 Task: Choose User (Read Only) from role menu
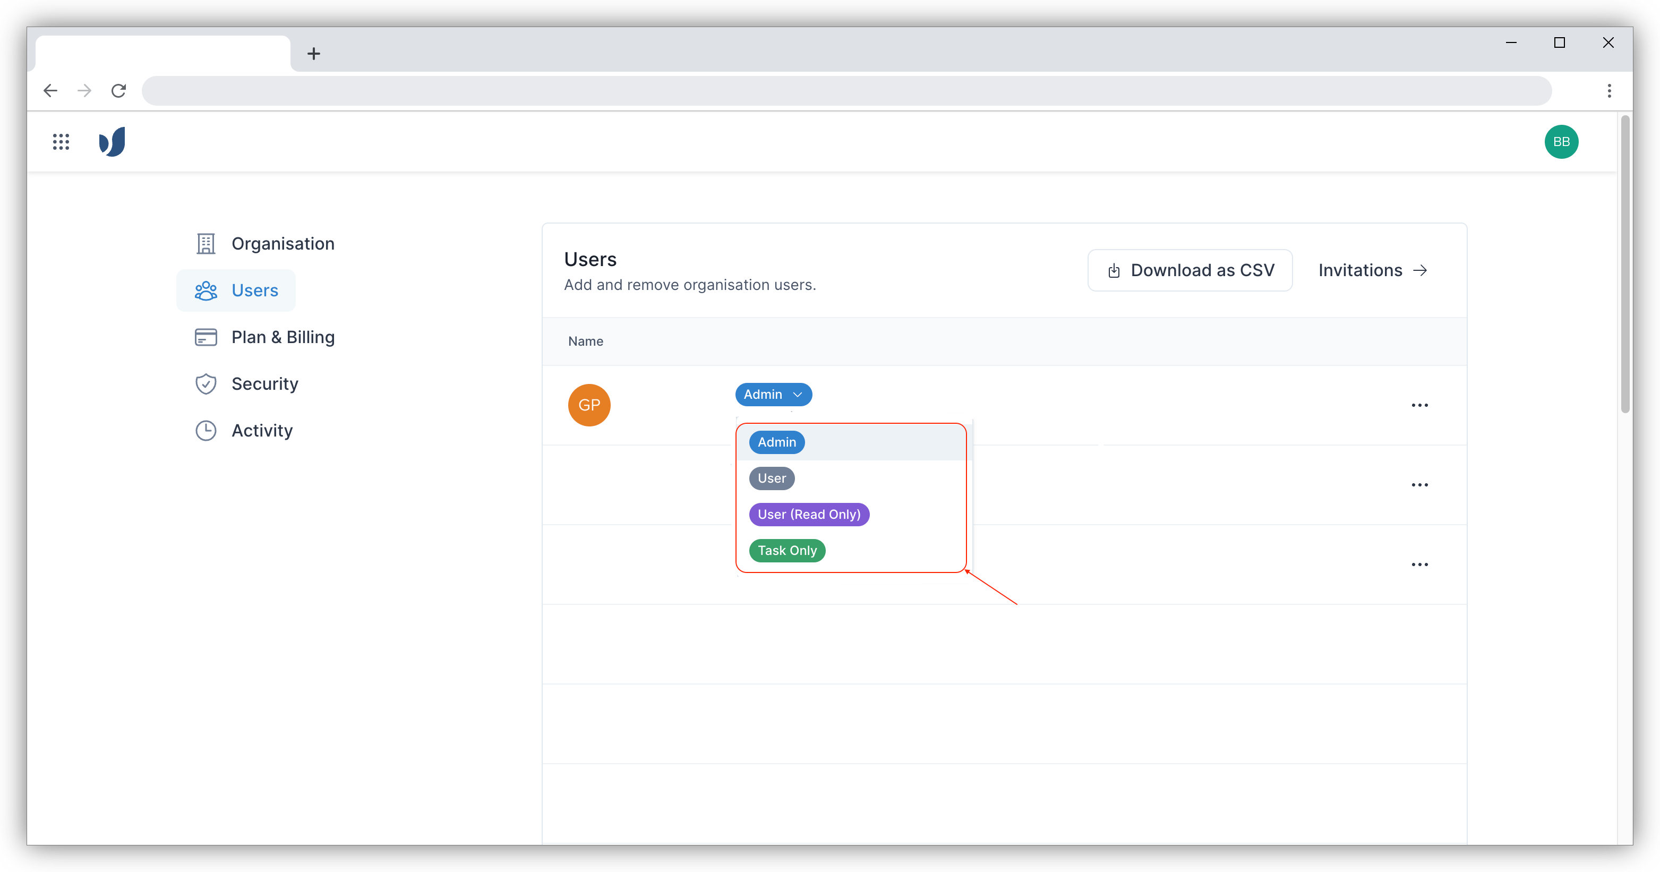(809, 514)
